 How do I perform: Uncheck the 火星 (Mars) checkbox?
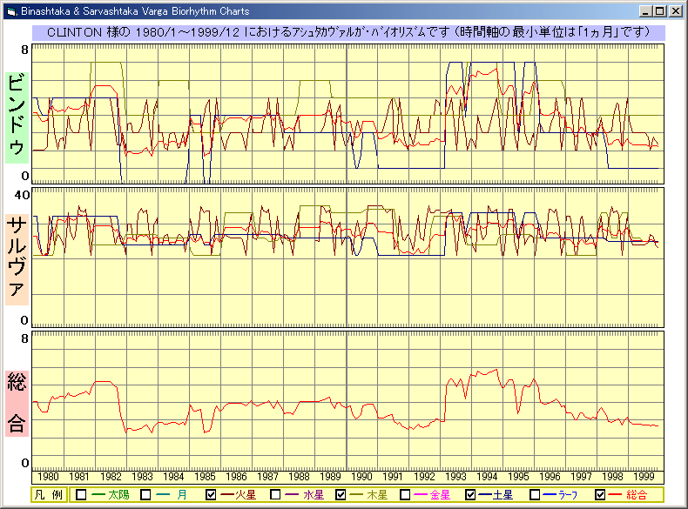(211, 495)
